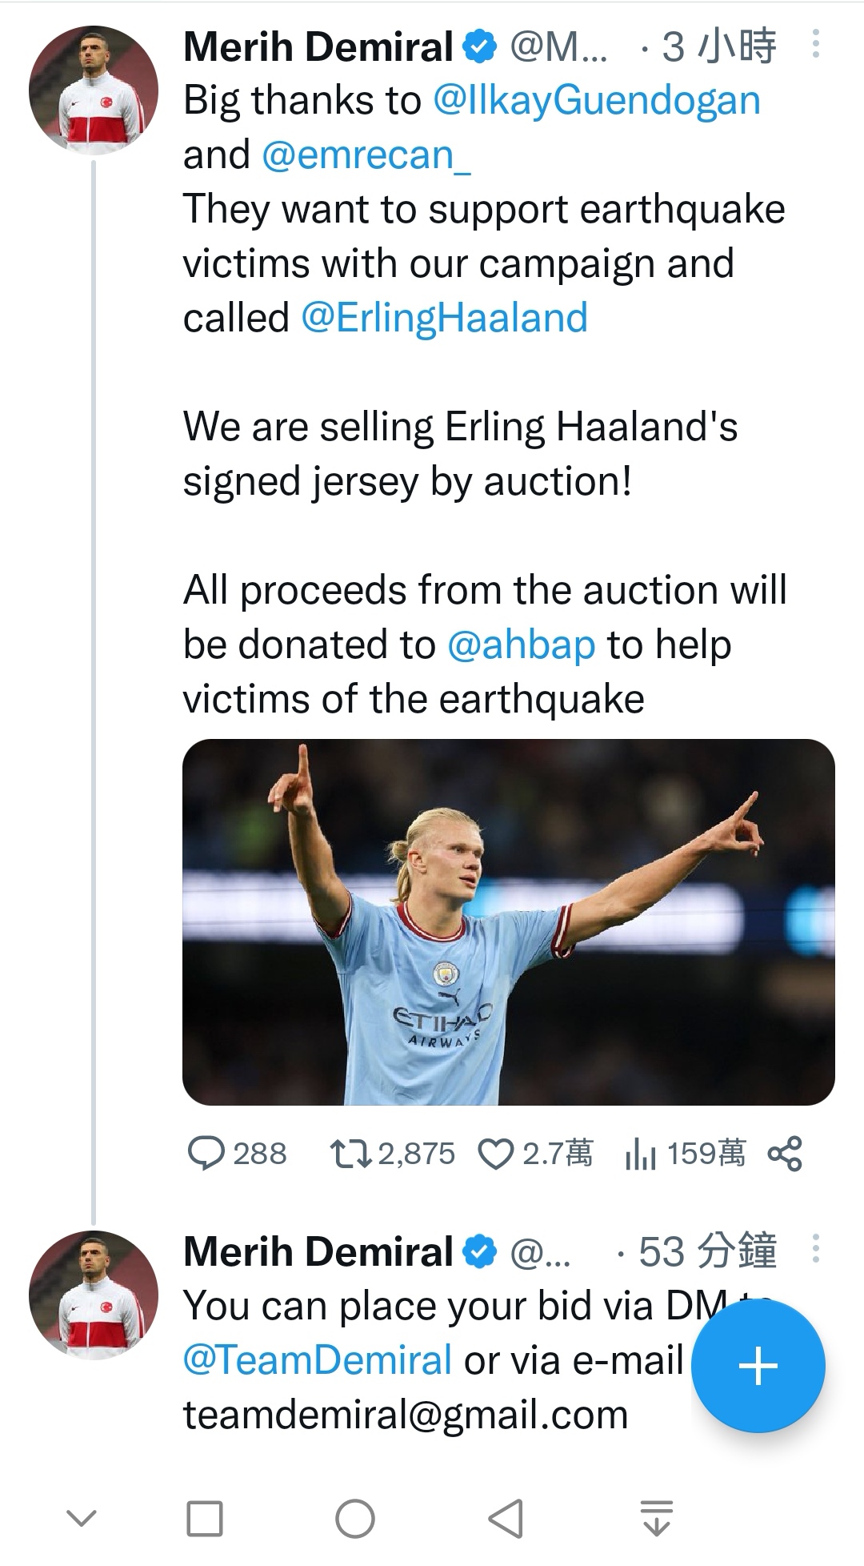864x1566 pixels.
Task: Open more options for the first tweet
Action: (x=815, y=44)
